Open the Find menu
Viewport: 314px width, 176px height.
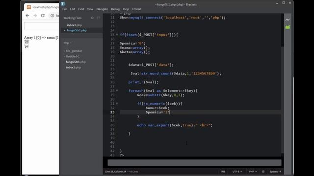coord(81,9)
